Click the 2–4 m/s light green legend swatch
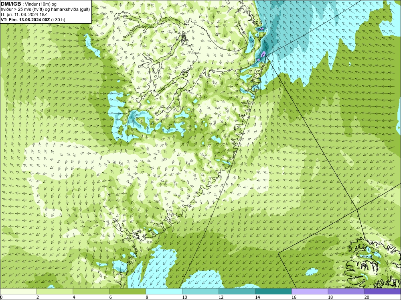The image size is (401, 300). click(x=55, y=291)
